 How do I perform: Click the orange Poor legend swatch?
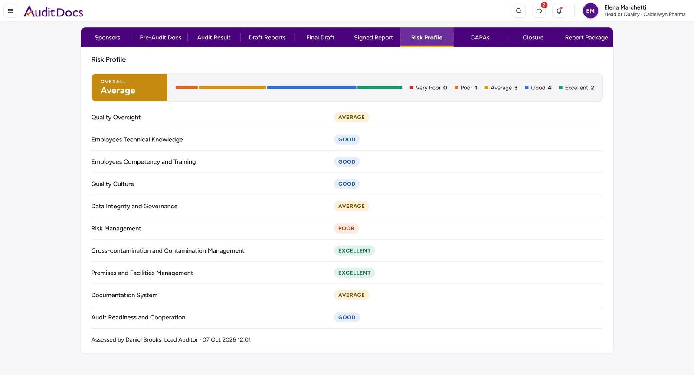click(x=456, y=88)
